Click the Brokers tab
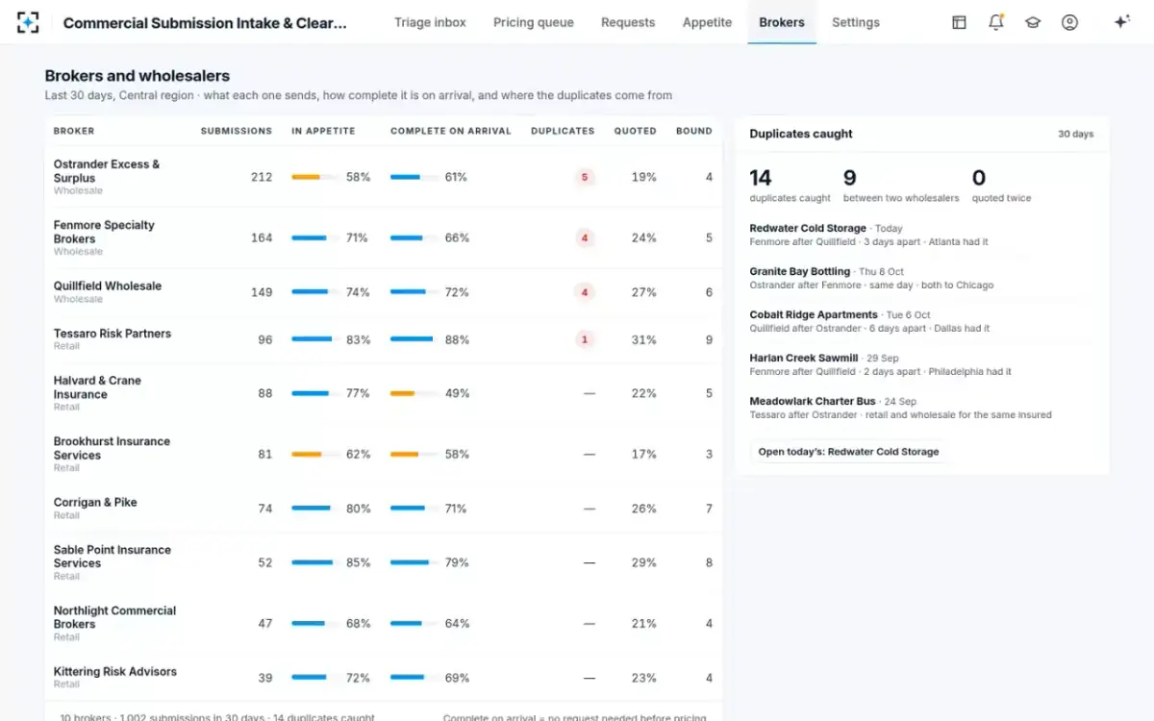This screenshot has width=1154, height=721. (782, 22)
